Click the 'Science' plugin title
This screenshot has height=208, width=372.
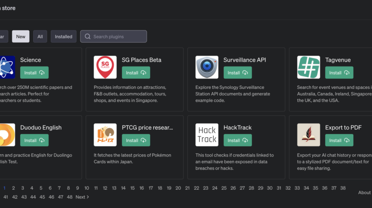(30, 60)
